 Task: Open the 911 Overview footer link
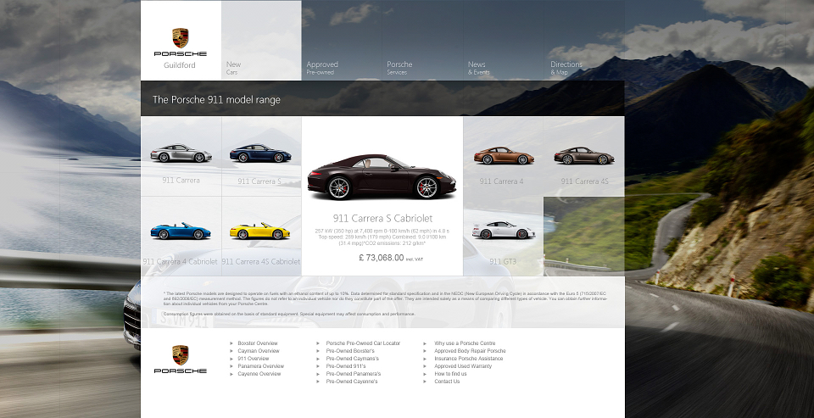(254, 359)
